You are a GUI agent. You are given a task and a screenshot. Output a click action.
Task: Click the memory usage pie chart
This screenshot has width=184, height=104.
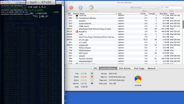138,79
